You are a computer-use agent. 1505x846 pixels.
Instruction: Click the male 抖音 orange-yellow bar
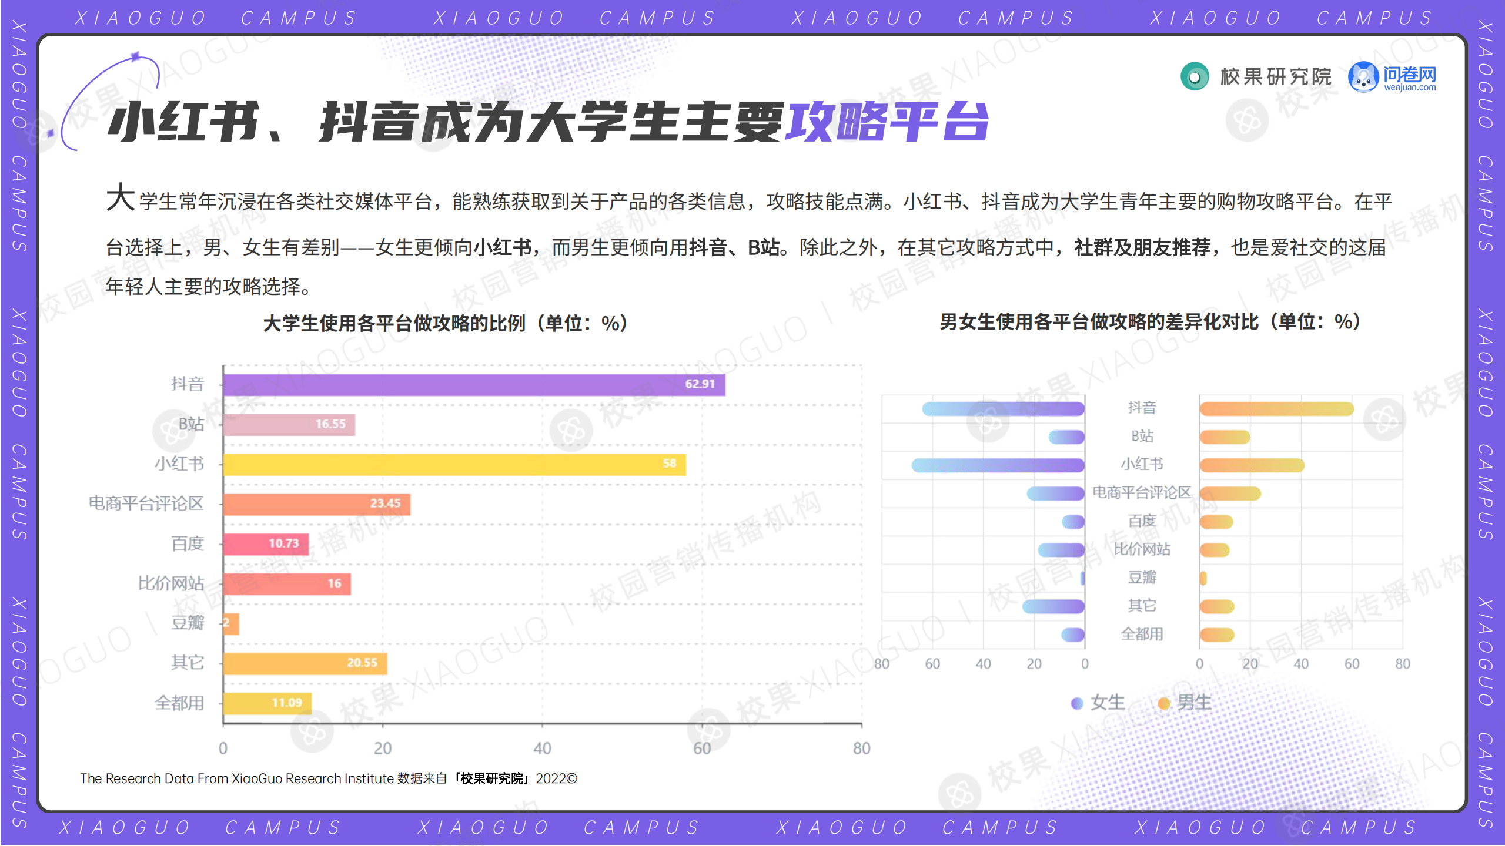1276,409
